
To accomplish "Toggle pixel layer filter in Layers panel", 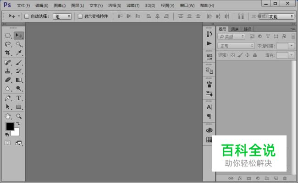I will 252,37.
